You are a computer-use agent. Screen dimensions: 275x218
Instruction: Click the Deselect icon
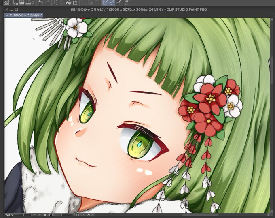[84, 2]
